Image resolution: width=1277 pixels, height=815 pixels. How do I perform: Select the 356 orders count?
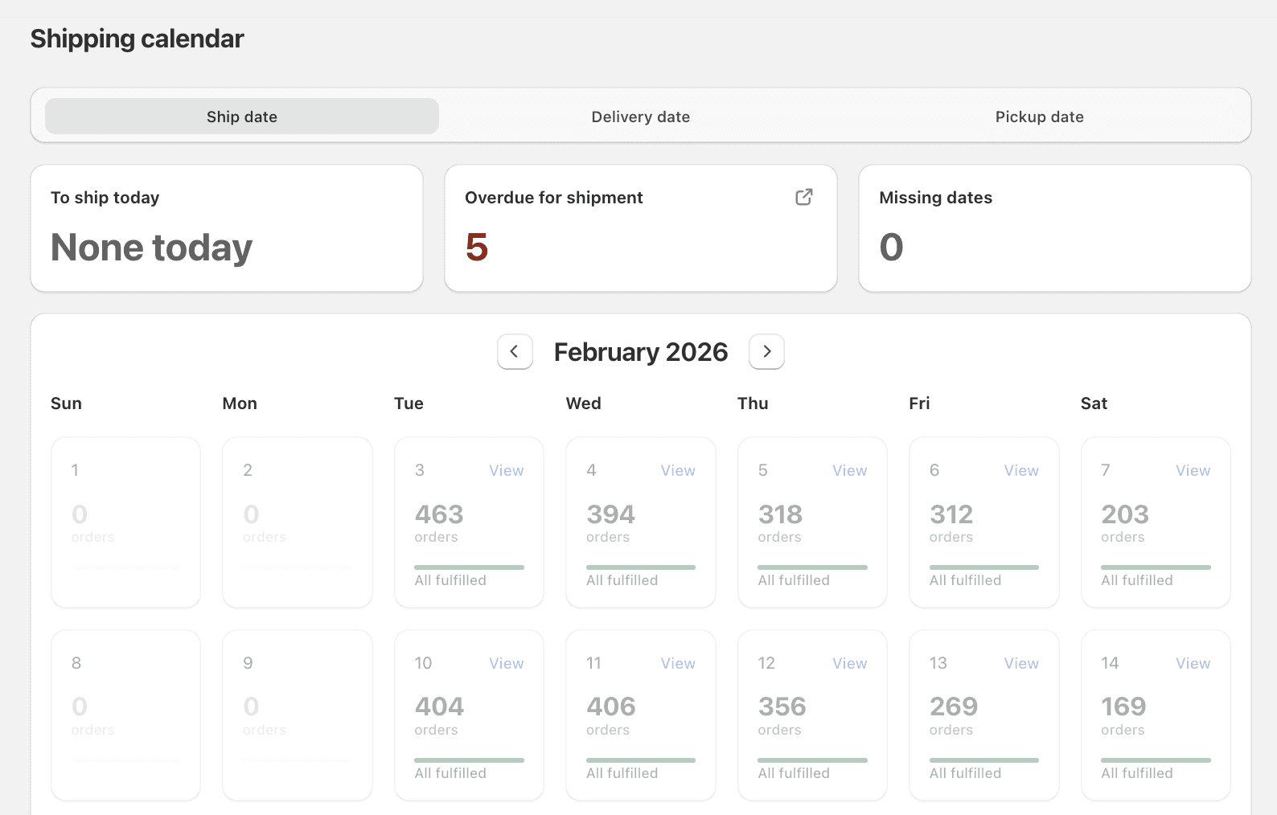coord(782,706)
